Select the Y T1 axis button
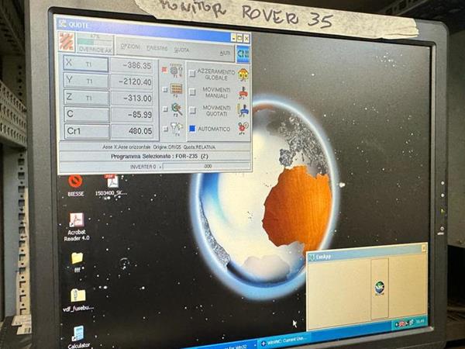Screen dimensions: 465x349 [x=86, y=81]
